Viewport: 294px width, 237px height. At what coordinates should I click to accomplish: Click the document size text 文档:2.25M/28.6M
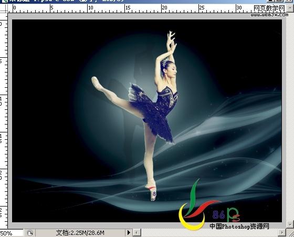click(x=80, y=233)
